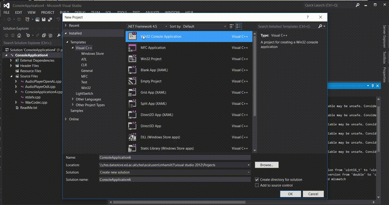
Task: Collapse the Source Files folder arrow
Action: [11, 76]
